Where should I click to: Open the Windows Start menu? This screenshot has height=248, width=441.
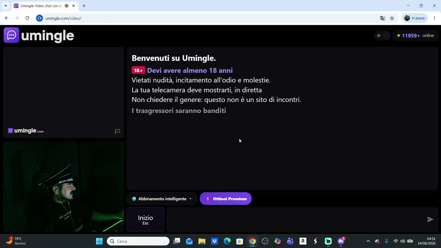(99, 241)
